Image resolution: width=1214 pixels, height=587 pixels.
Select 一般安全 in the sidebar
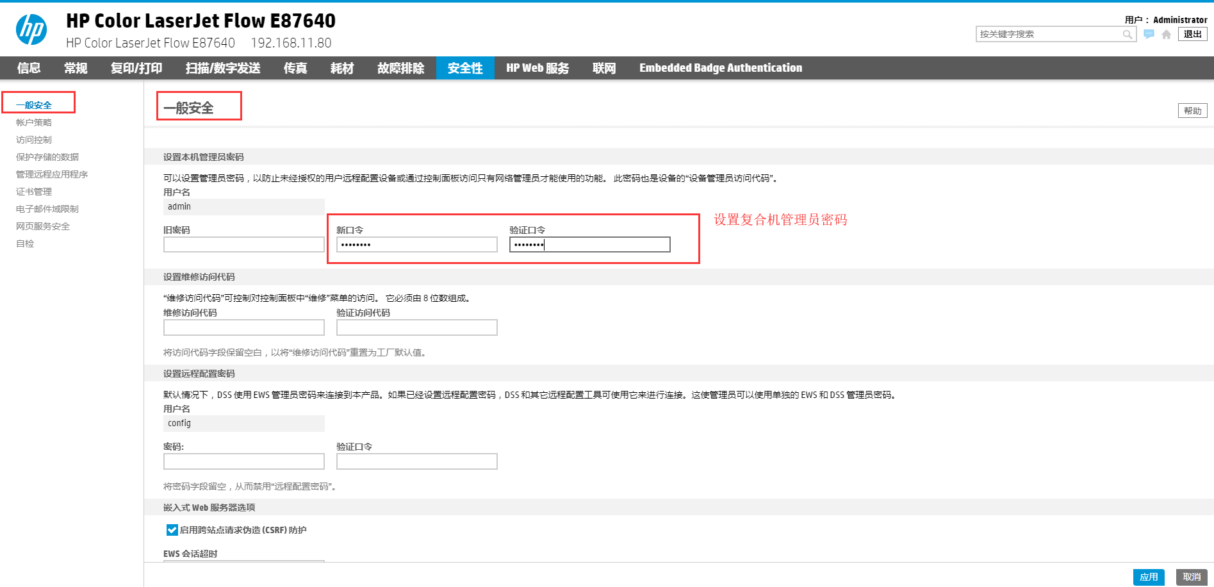(34, 105)
